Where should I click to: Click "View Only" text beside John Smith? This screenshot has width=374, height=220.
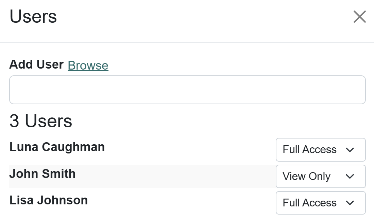[306, 177]
